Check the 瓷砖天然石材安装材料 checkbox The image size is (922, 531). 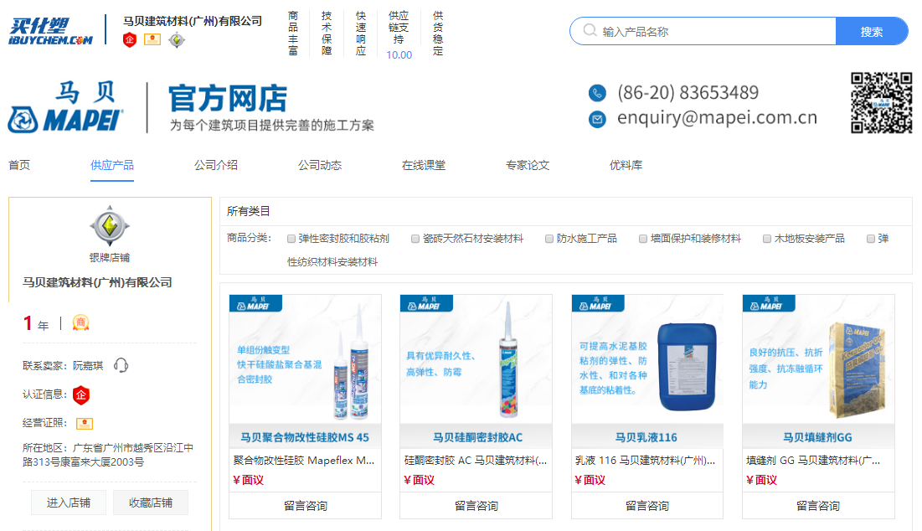tap(415, 239)
